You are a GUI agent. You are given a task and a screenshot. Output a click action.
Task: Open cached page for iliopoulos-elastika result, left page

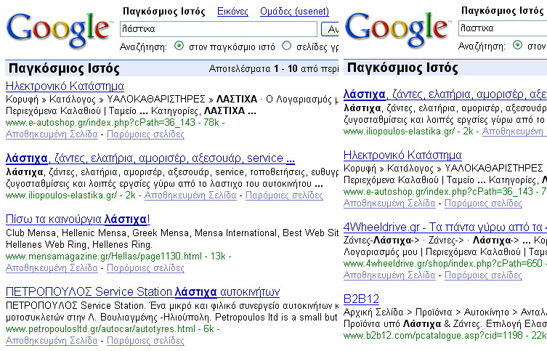(x=190, y=195)
